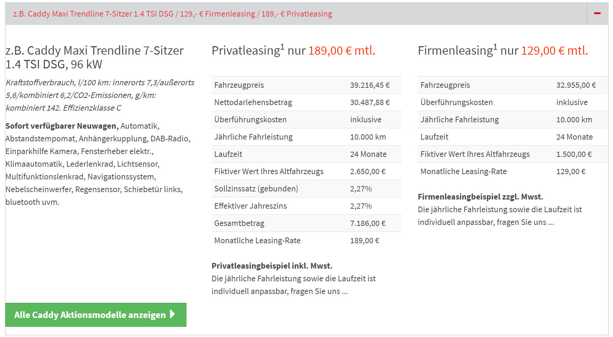The width and height of the screenshot is (613, 337).
Task: Click the Kraftstoffverbrauch italic consumption text
Action: tap(100, 95)
